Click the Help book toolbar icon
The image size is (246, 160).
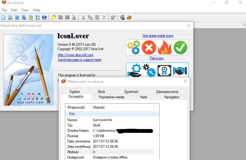tap(129, 18)
